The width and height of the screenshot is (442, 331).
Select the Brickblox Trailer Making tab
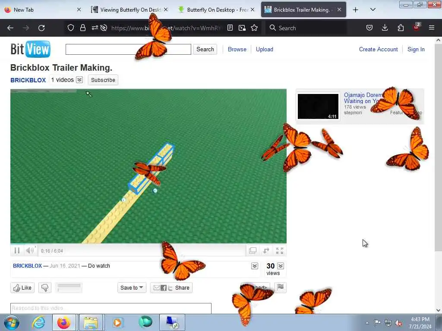303,10
